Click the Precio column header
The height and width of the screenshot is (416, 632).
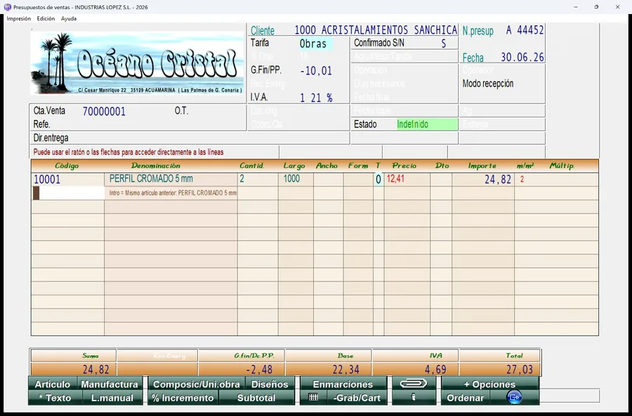pyautogui.click(x=404, y=165)
